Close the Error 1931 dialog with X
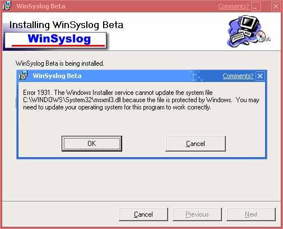Viewport: 283px width, 229px height. point(260,76)
